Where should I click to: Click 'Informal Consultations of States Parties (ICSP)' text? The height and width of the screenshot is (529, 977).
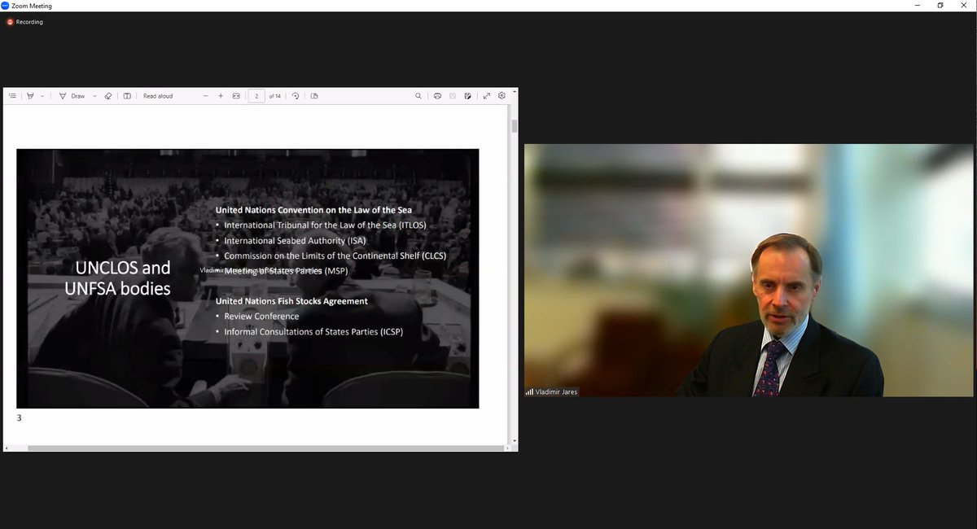(314, 331)
